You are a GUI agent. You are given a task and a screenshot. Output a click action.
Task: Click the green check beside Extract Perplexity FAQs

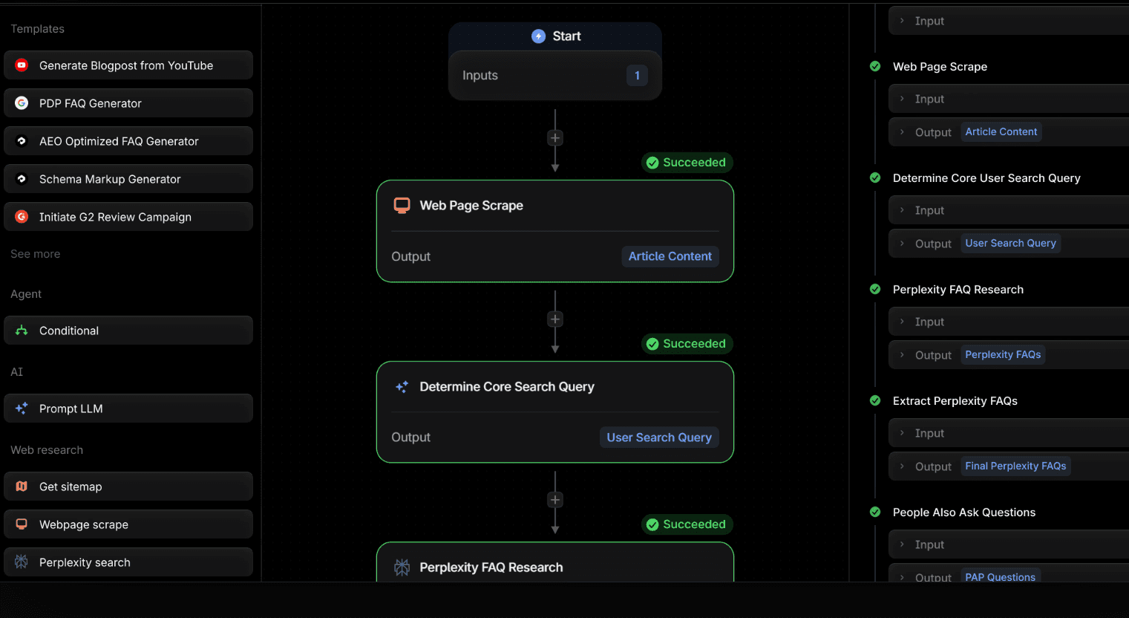[875, 400]
